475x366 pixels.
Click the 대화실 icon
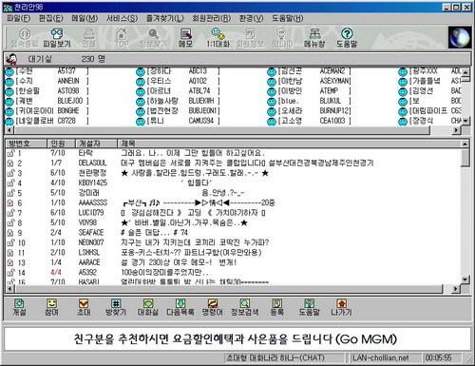(148, 307)
